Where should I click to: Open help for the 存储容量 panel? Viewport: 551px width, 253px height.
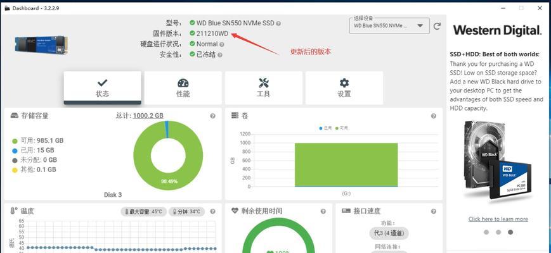click(x=212, y=116)
